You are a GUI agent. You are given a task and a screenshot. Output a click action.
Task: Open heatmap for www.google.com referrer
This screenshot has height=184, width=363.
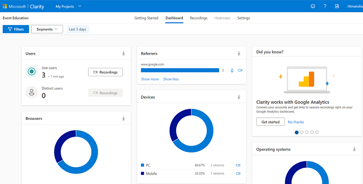(232, 71)
